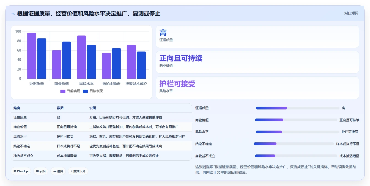370x186 pixels.
Task: Click the 风险水平 progress bar
Action: pos(298,132)
